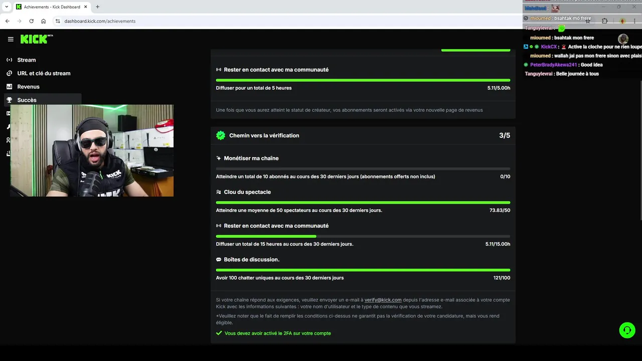Click the Une fois que vous aurez atteint note
This screenshot has height=361, width=642.
pyautogui.click(x=349, y=110)
